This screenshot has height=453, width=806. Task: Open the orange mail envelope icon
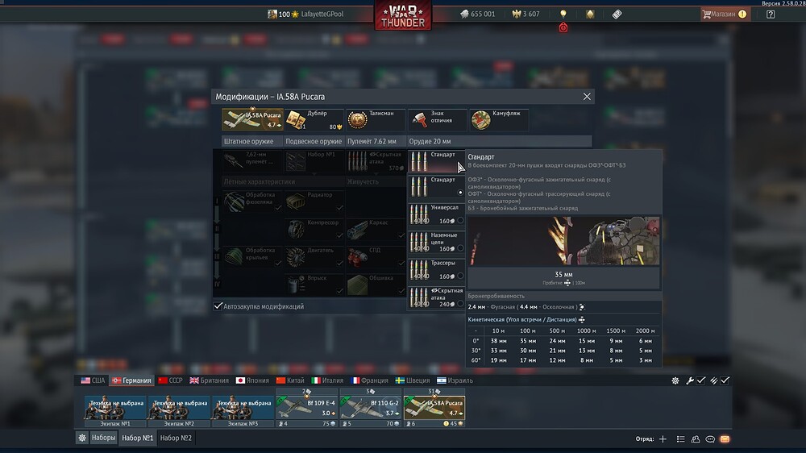(725, 439)
